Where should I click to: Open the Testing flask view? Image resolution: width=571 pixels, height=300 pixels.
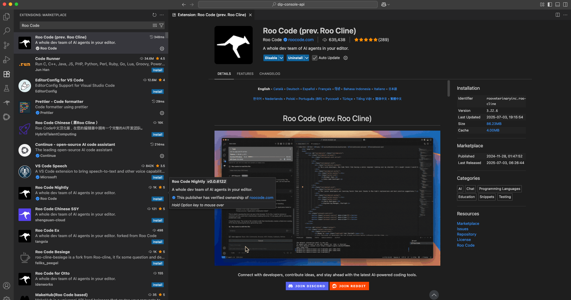7,88
